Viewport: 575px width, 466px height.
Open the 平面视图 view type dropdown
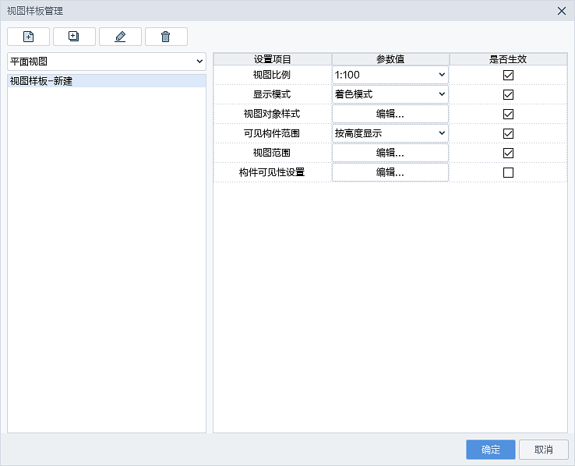(x=107, y=62)
